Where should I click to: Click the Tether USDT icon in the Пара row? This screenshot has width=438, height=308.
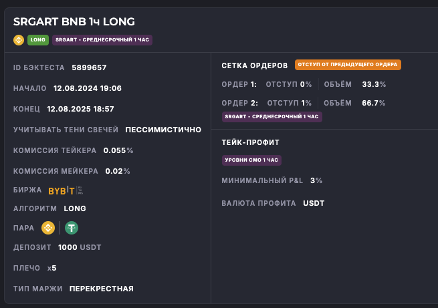71,228
